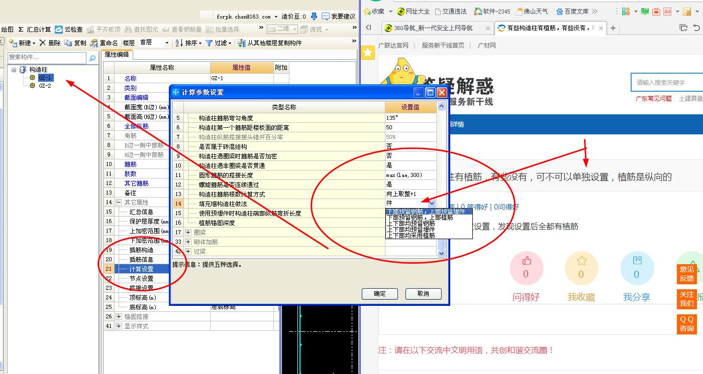
Task: Open 网址大全 bookmark in browser
Action: coord(414,11)
